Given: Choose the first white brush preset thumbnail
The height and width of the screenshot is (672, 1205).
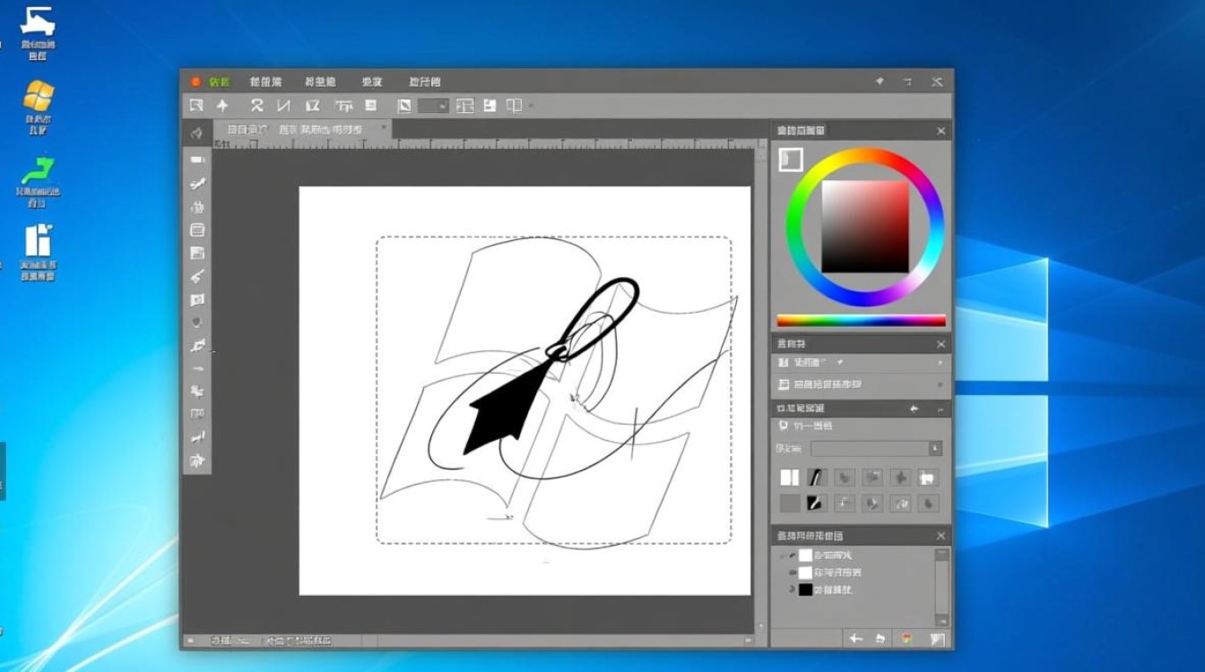Looking at the screenshot, I should (789, 478).
